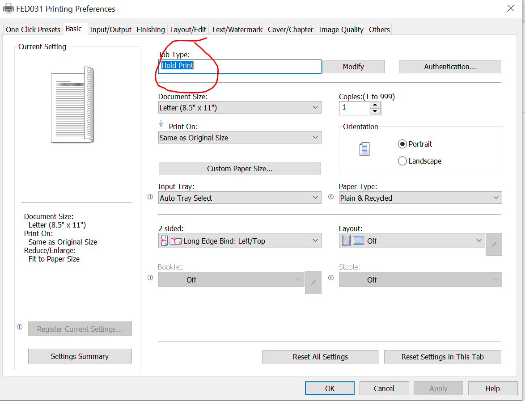Viewport: 525px width, 401px height.
Task: Expand the Input Tray dropdown
Action: click(x=240, y=198)
